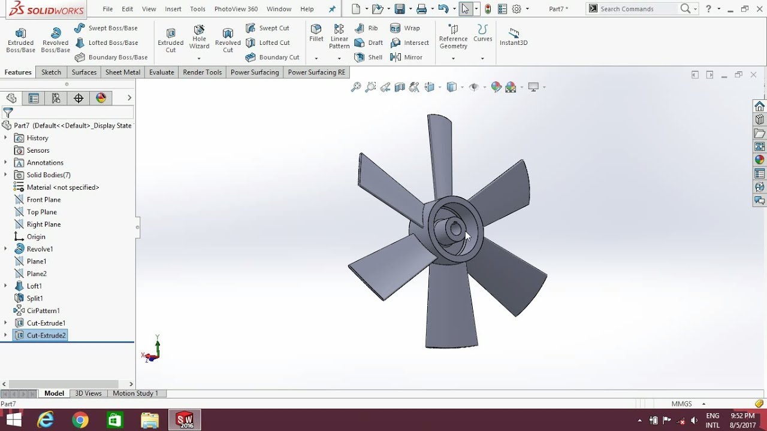The height and width of the screenshot is (431, 767).
Task: Open the ConfigurationManager tab icon
Action: click(x=56, y=98)
